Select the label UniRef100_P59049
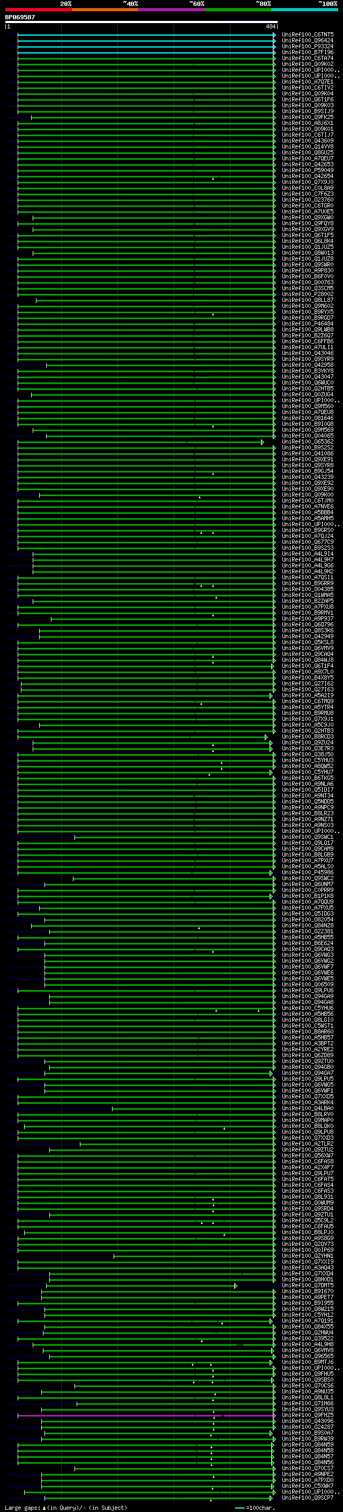343x1512 pixels. click(308, 170)
